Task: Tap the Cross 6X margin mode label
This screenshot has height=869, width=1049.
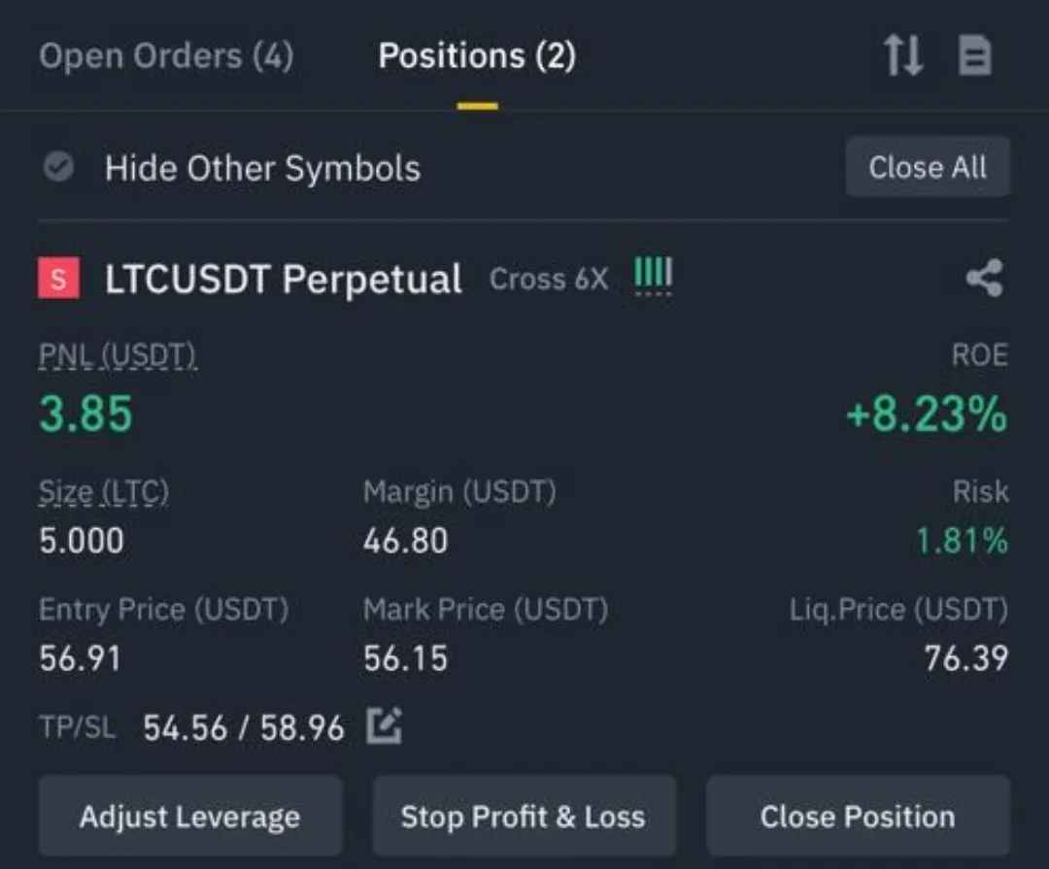Action: tap(549, 279)
